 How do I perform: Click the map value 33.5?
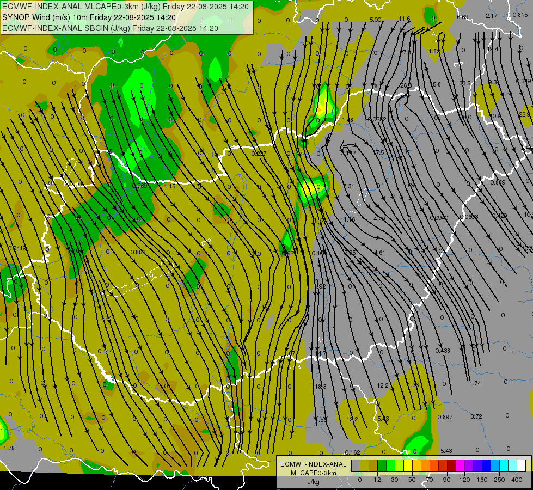click(465, 83)
